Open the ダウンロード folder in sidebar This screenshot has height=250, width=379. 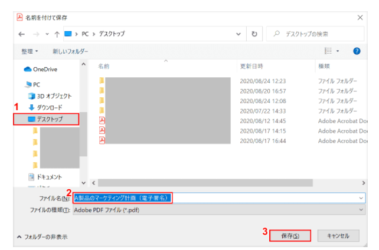(49, 107)
